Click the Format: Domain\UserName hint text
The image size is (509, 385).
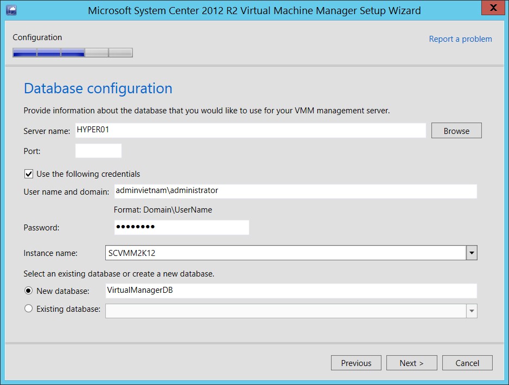pos(163,210)
